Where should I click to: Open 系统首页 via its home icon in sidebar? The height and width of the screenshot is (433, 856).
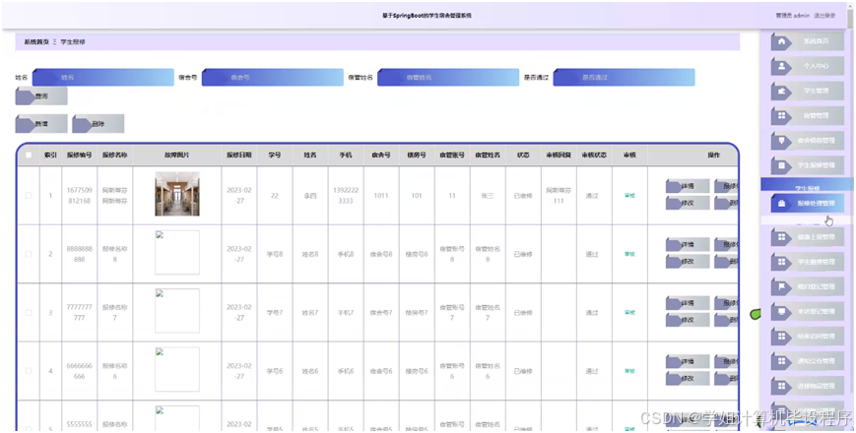[x=782, y=41]
